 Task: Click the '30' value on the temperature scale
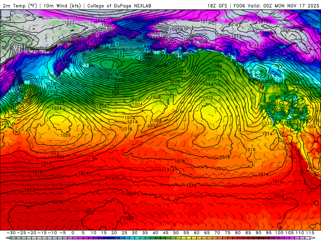tap(135, 233)
